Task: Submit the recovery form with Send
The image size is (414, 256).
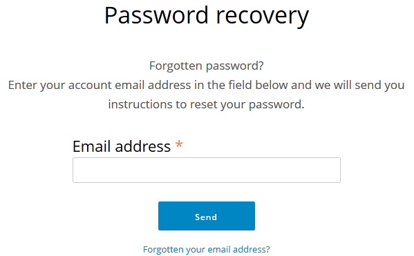Action: tap(207, 216)
